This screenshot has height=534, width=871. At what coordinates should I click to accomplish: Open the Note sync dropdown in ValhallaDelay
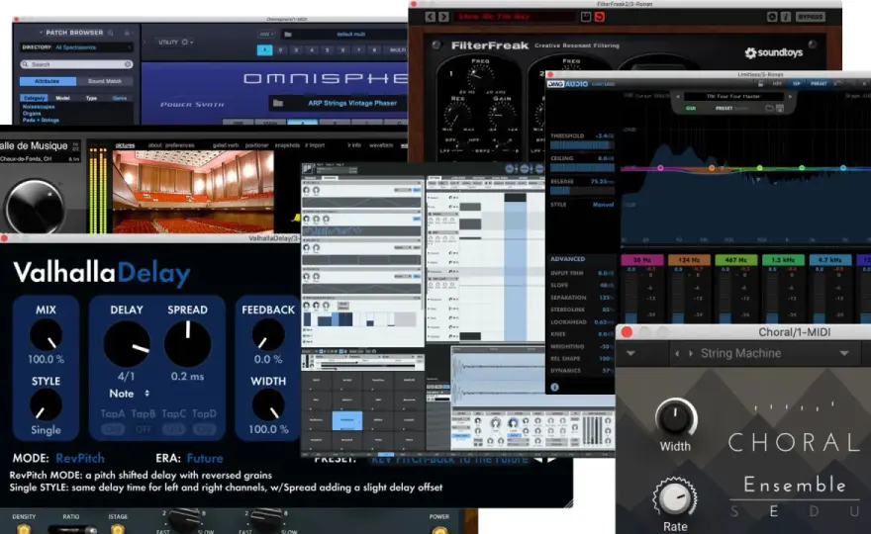pyautogui.click(x=129, y=394)
